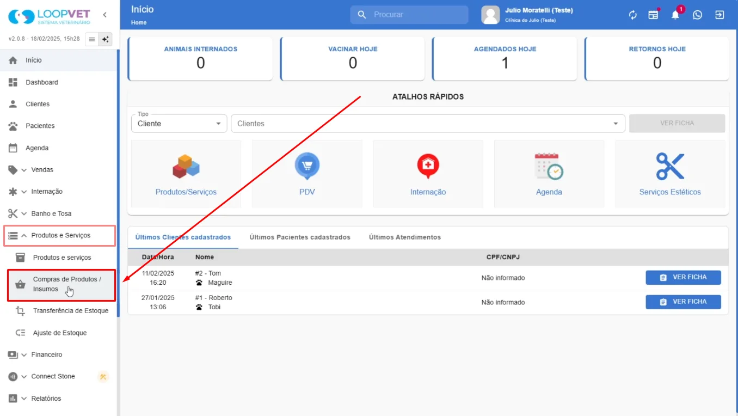
Task: Open Agenda in the sidebar menu
Action: click(x=59, y=148)
